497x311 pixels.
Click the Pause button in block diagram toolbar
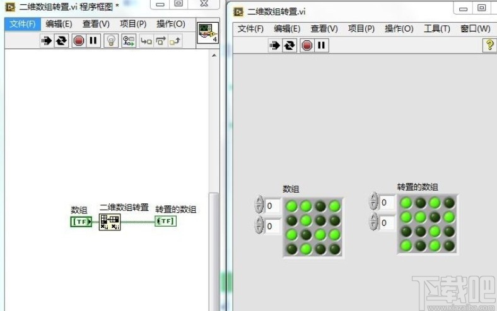click(93, 40)
